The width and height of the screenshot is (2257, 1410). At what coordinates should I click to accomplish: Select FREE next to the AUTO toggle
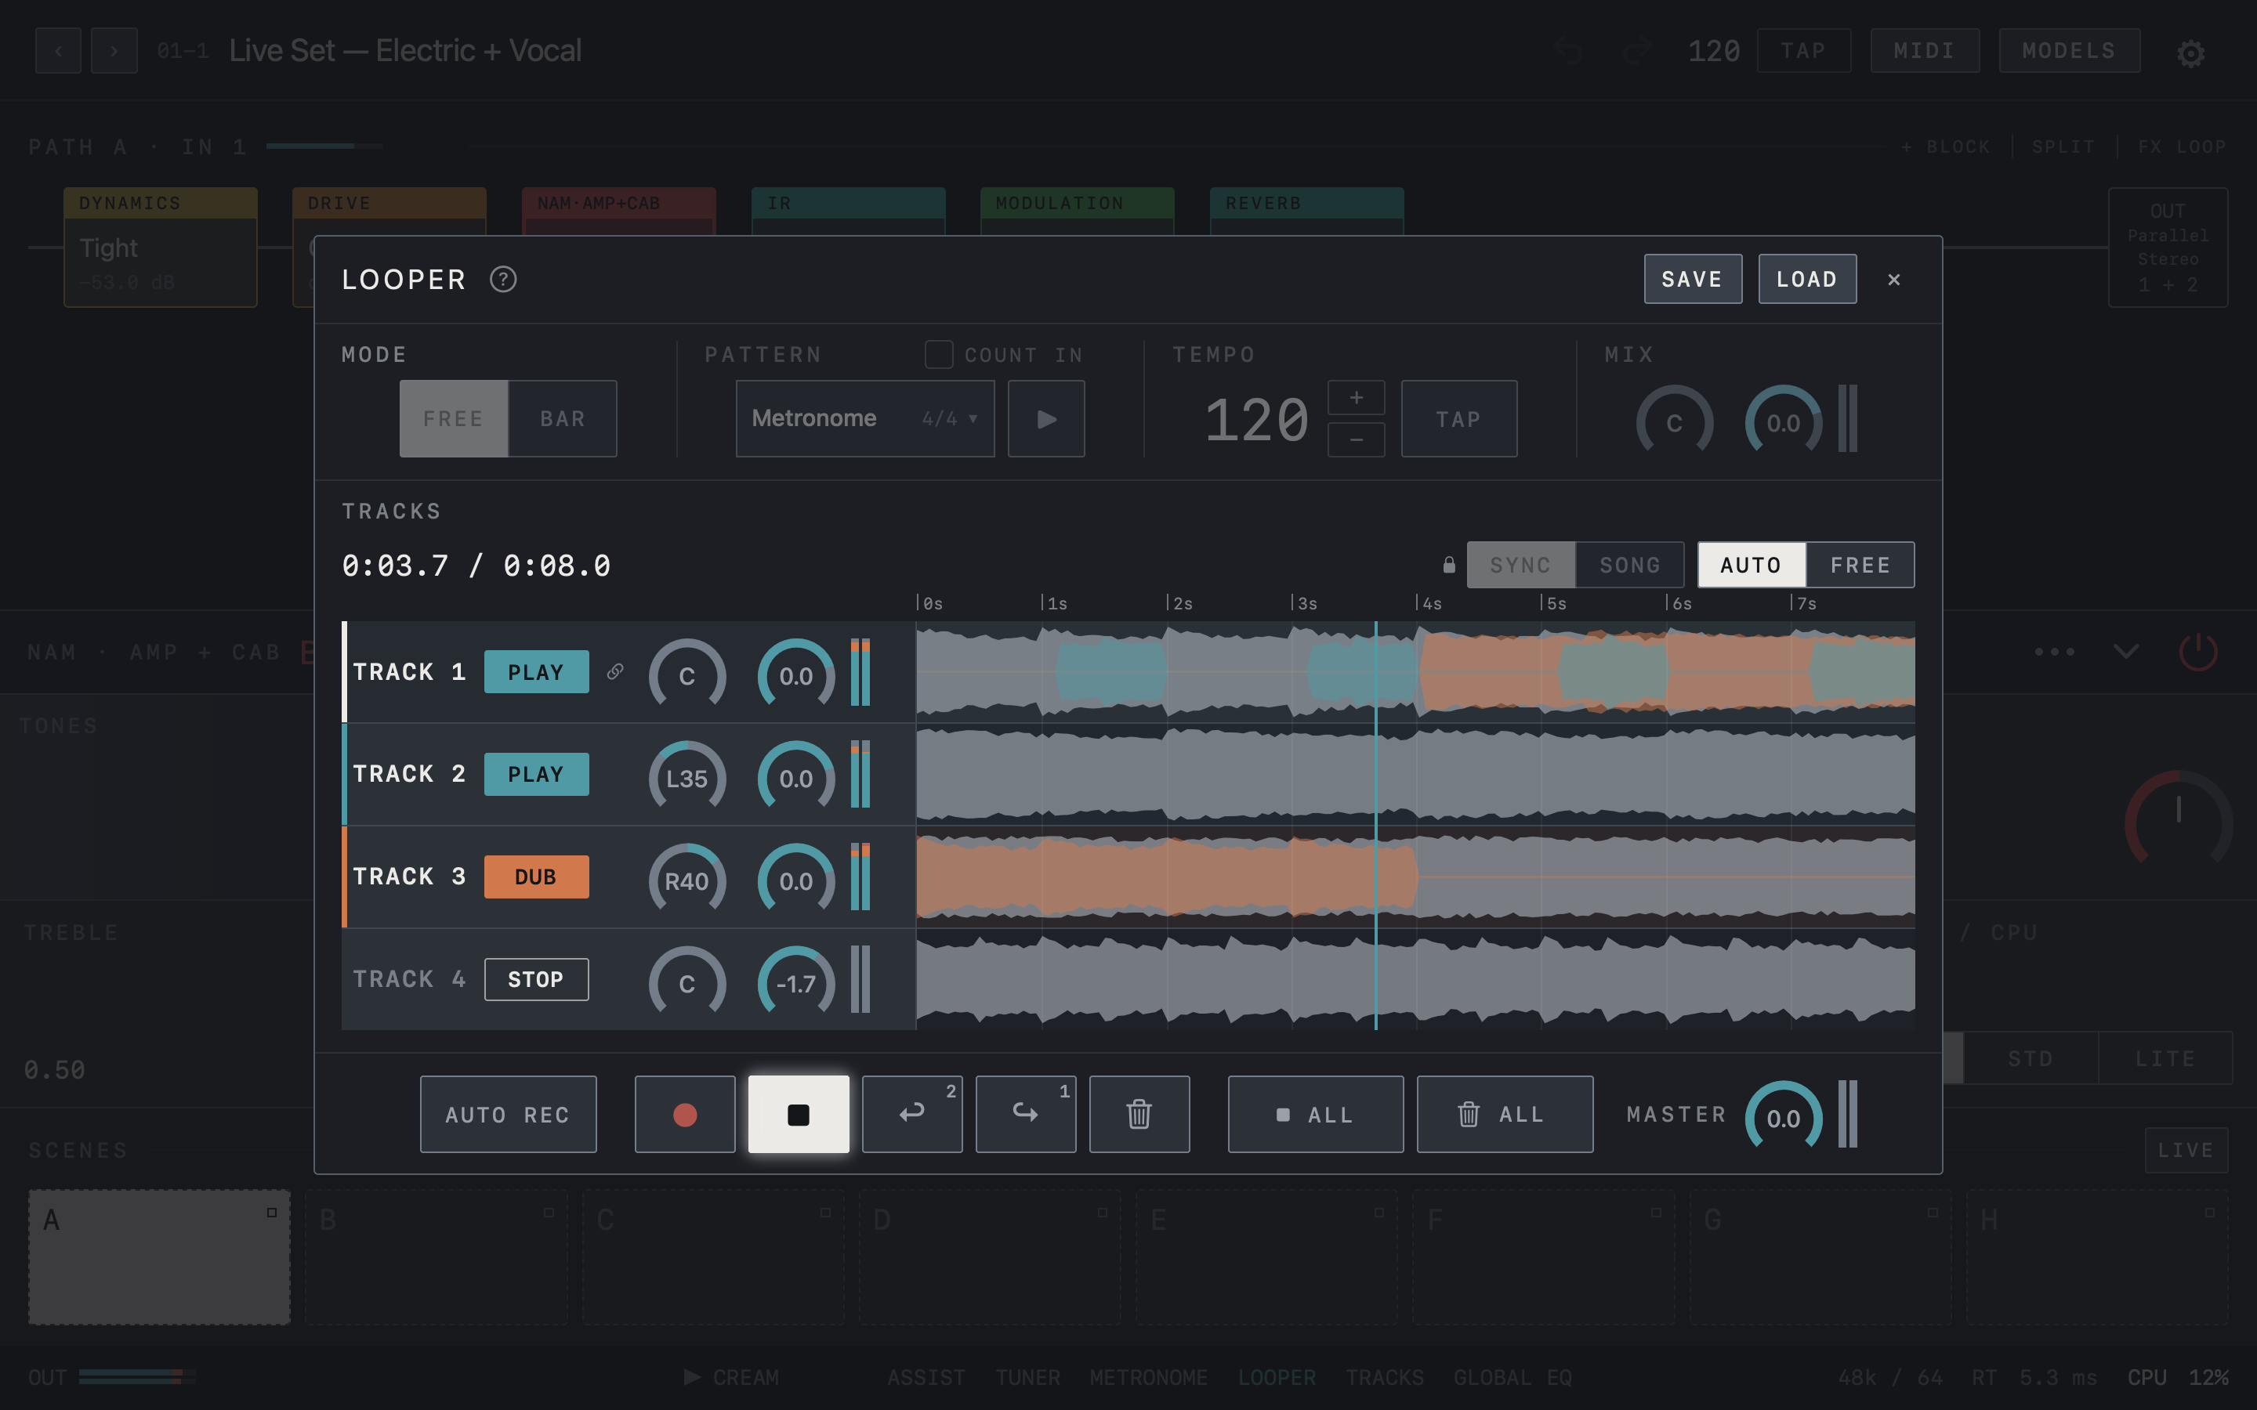point(1860,565)
